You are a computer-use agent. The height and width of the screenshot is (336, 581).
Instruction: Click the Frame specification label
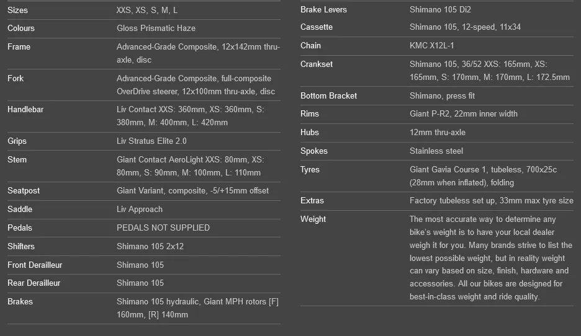[x=19, y=47]
